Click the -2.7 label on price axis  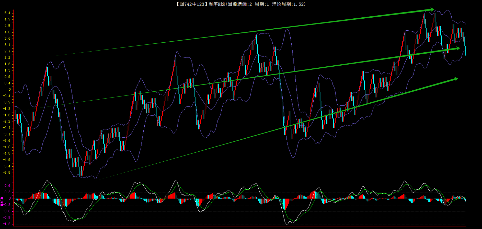pyautogui.click(x=7, y=128)
